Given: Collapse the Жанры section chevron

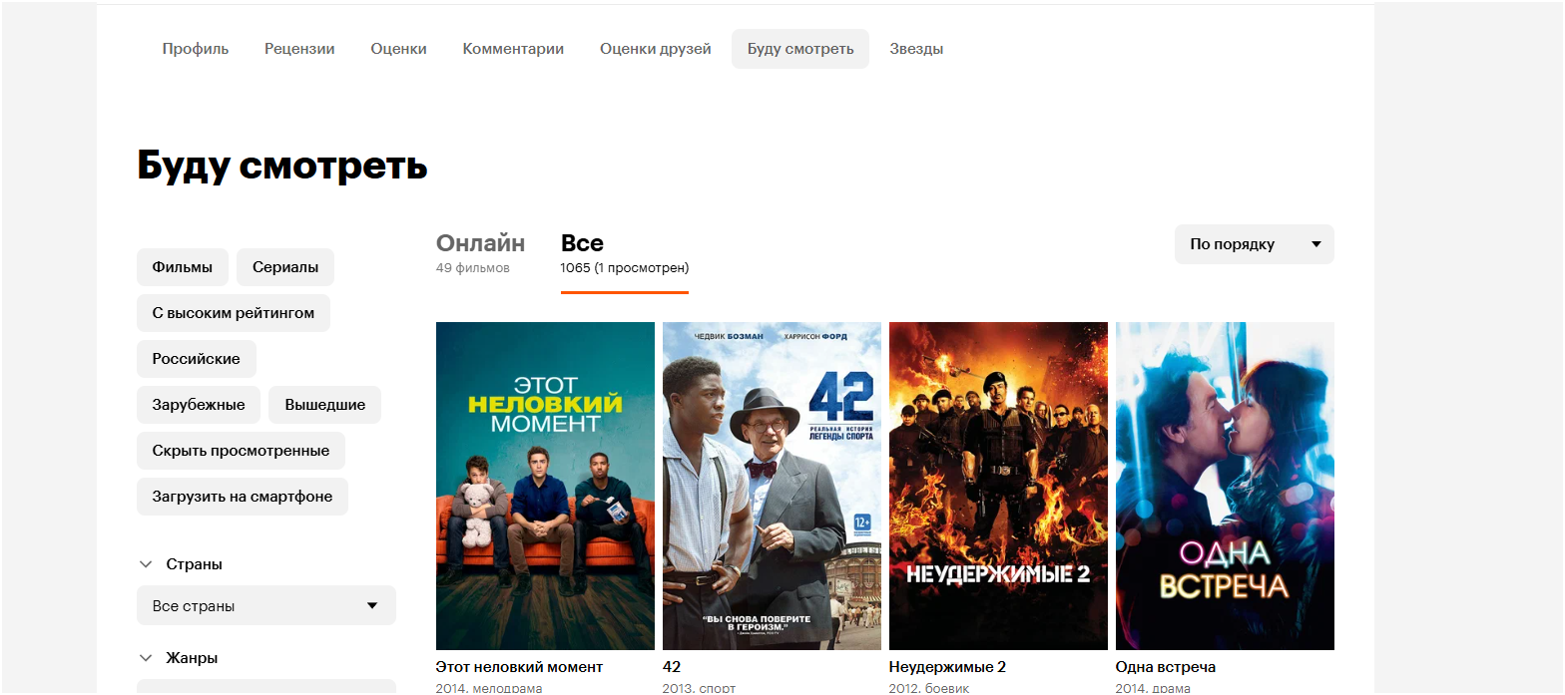Looking at the screenshot, I should coord(146,658).
